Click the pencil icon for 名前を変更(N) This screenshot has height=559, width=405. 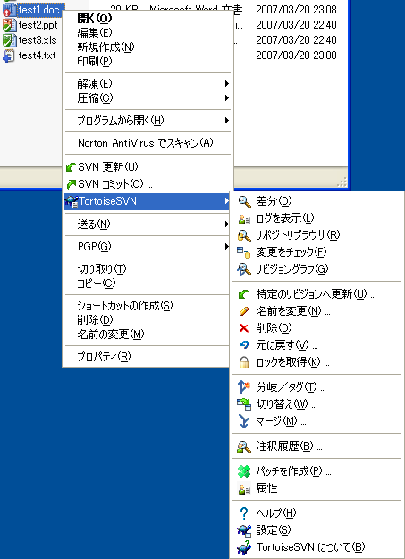[x=244, y=311]
